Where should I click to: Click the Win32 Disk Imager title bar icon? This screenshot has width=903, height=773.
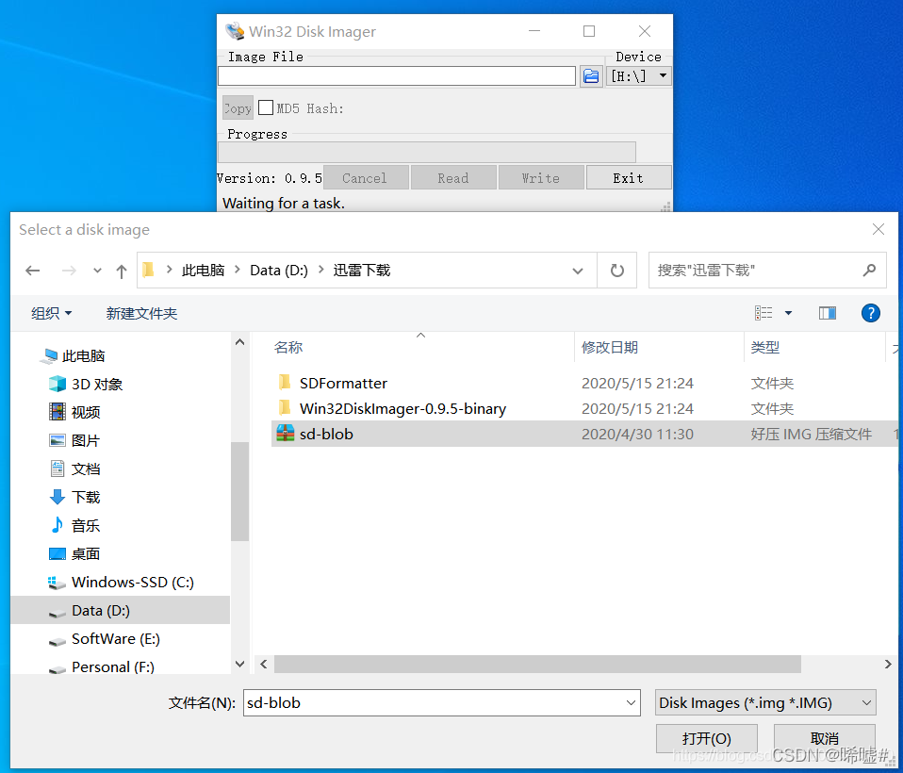pos(235,31)
